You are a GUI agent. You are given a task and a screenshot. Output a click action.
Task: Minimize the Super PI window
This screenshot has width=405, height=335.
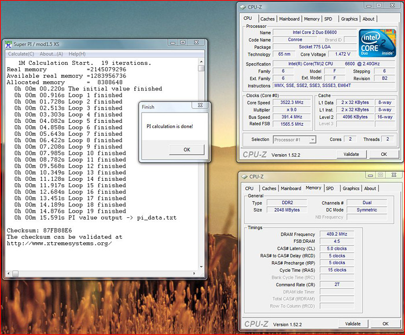[173, 42]
